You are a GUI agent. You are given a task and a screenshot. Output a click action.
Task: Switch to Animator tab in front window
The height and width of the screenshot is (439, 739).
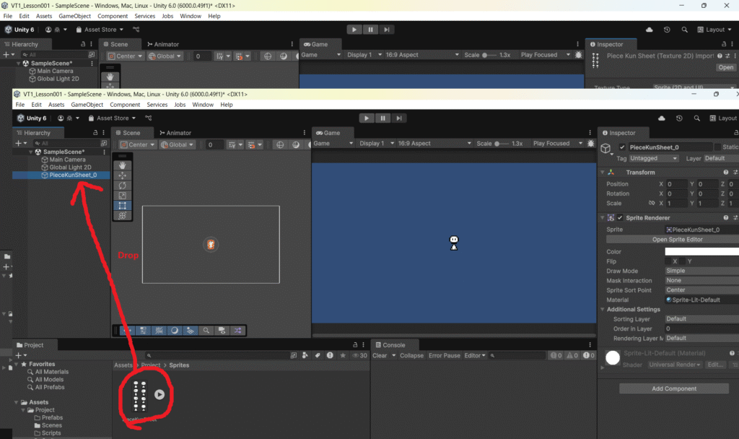(175, 133)
